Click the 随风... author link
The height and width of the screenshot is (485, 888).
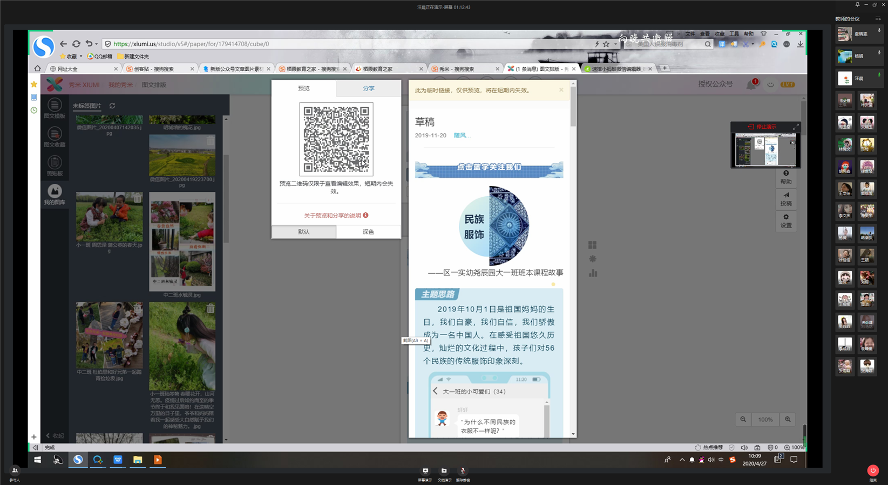[462, 135]
